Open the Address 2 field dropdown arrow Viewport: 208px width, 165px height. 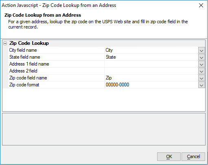click(x=201, y=71)
